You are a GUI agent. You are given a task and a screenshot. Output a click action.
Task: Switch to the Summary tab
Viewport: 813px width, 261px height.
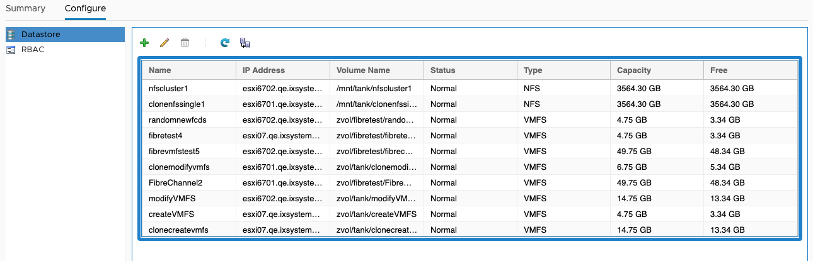[25, 9]
